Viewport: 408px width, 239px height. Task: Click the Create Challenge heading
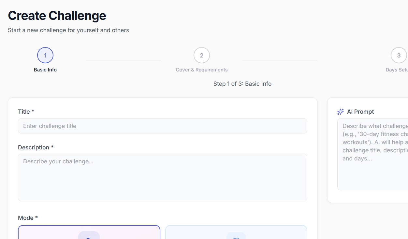coord(57,15)
